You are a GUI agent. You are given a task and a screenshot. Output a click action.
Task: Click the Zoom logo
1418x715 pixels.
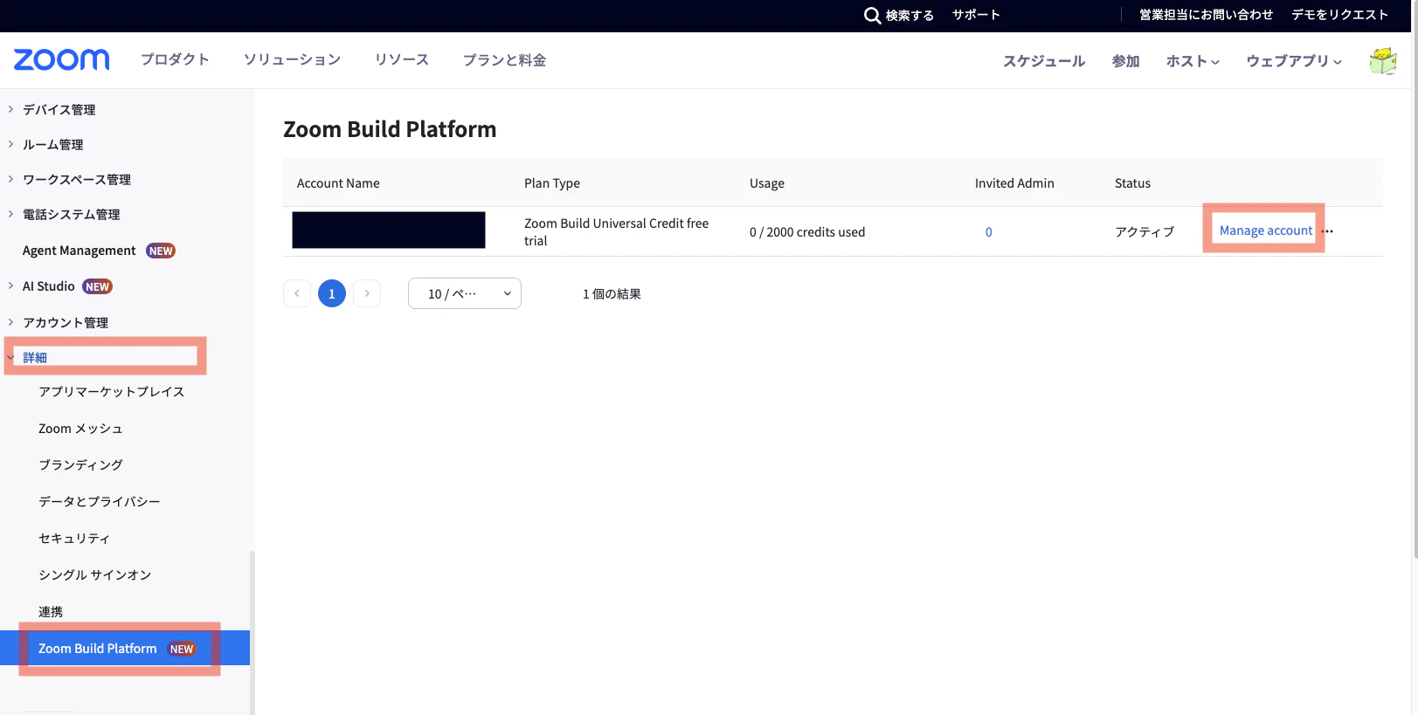click(61, 59)
